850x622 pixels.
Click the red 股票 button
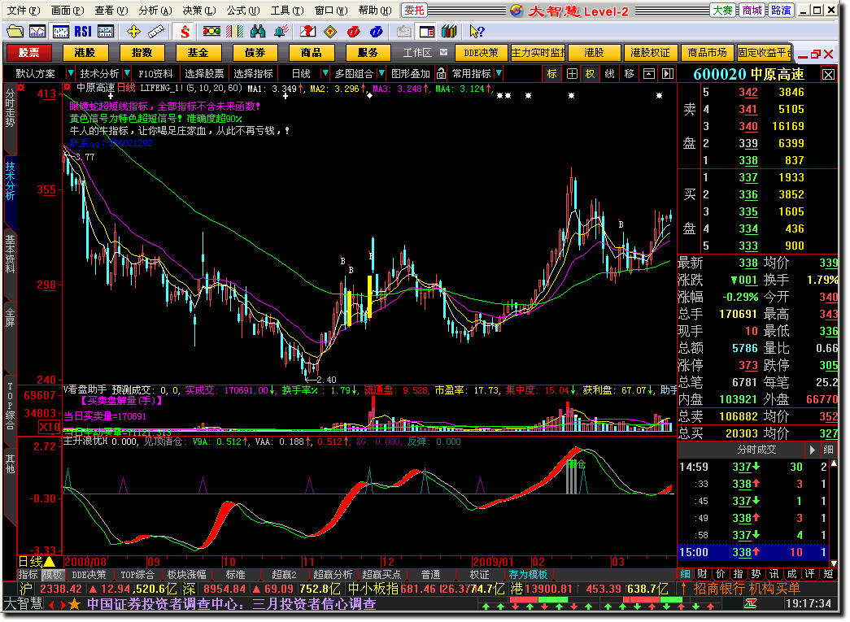[x=28, y=53]
